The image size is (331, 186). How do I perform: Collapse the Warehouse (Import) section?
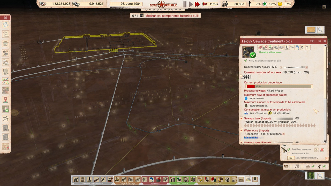241,130
